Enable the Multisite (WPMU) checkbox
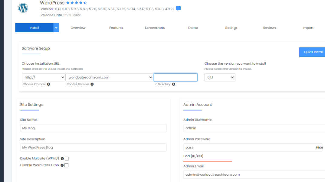Image resolution: width=325 pixels, height=182 pixels. coord(67,159)
